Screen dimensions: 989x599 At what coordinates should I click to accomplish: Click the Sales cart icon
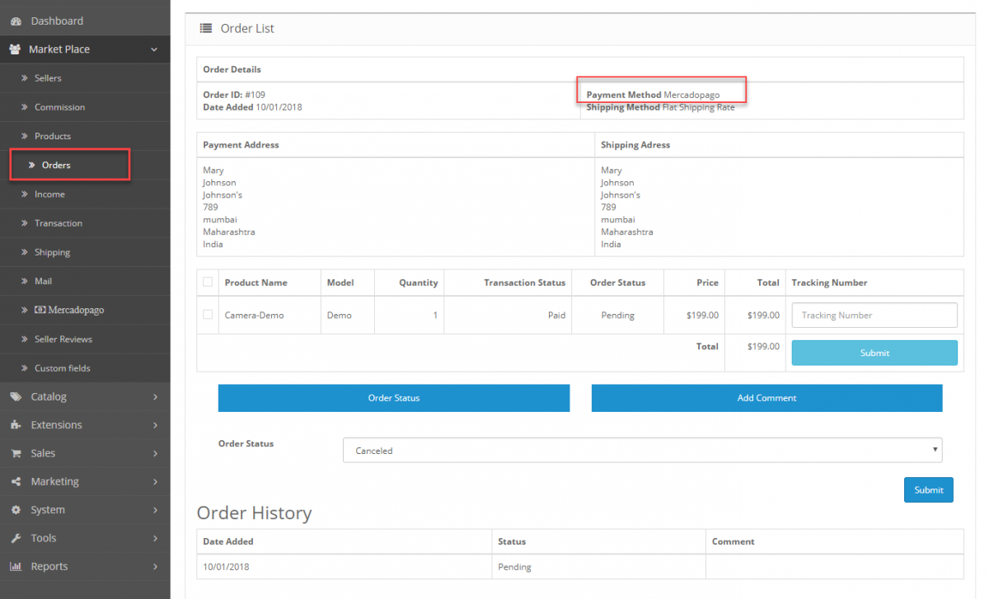pyautogui.click(x=16, y=453)
